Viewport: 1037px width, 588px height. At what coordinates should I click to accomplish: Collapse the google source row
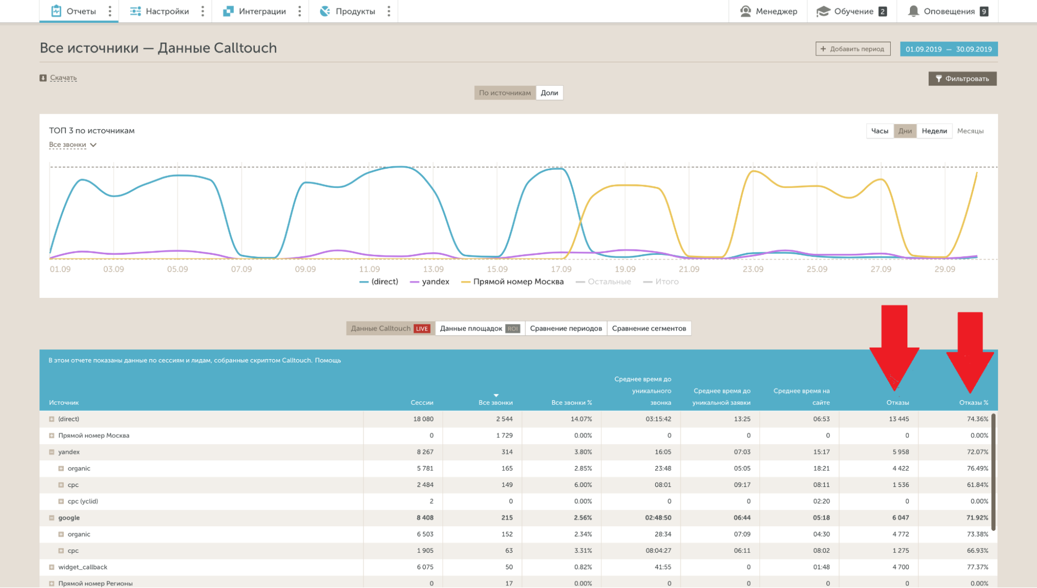coord(51,518)
